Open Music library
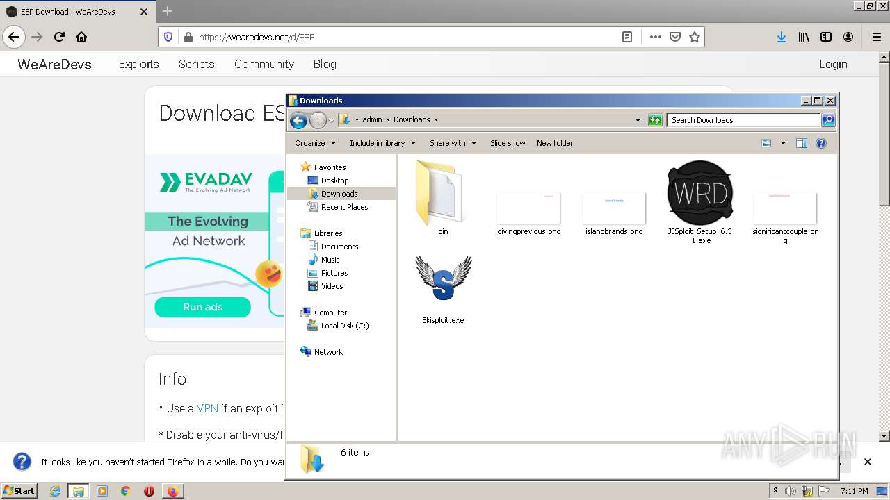Viewport: 890px width, 500px height. tap(323, 260)
